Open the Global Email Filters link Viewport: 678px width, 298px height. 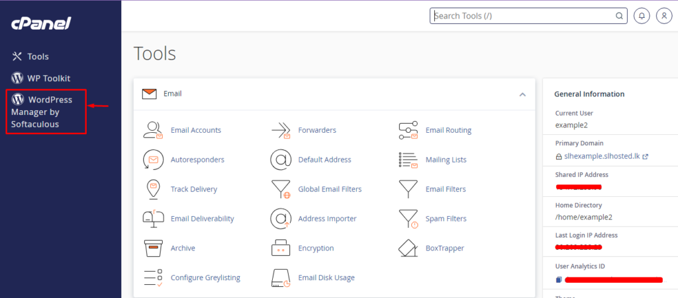[x=330, y=190]
